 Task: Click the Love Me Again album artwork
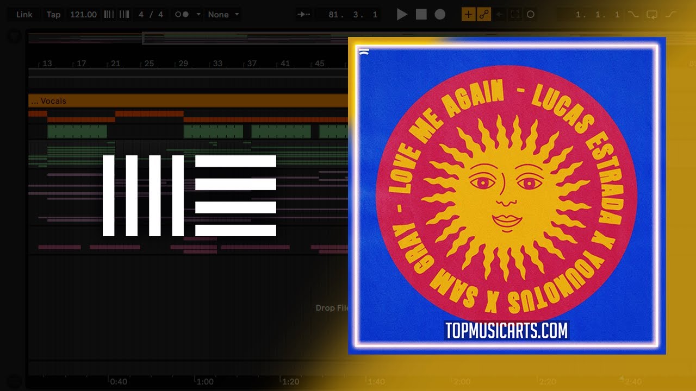pos(507,195)
